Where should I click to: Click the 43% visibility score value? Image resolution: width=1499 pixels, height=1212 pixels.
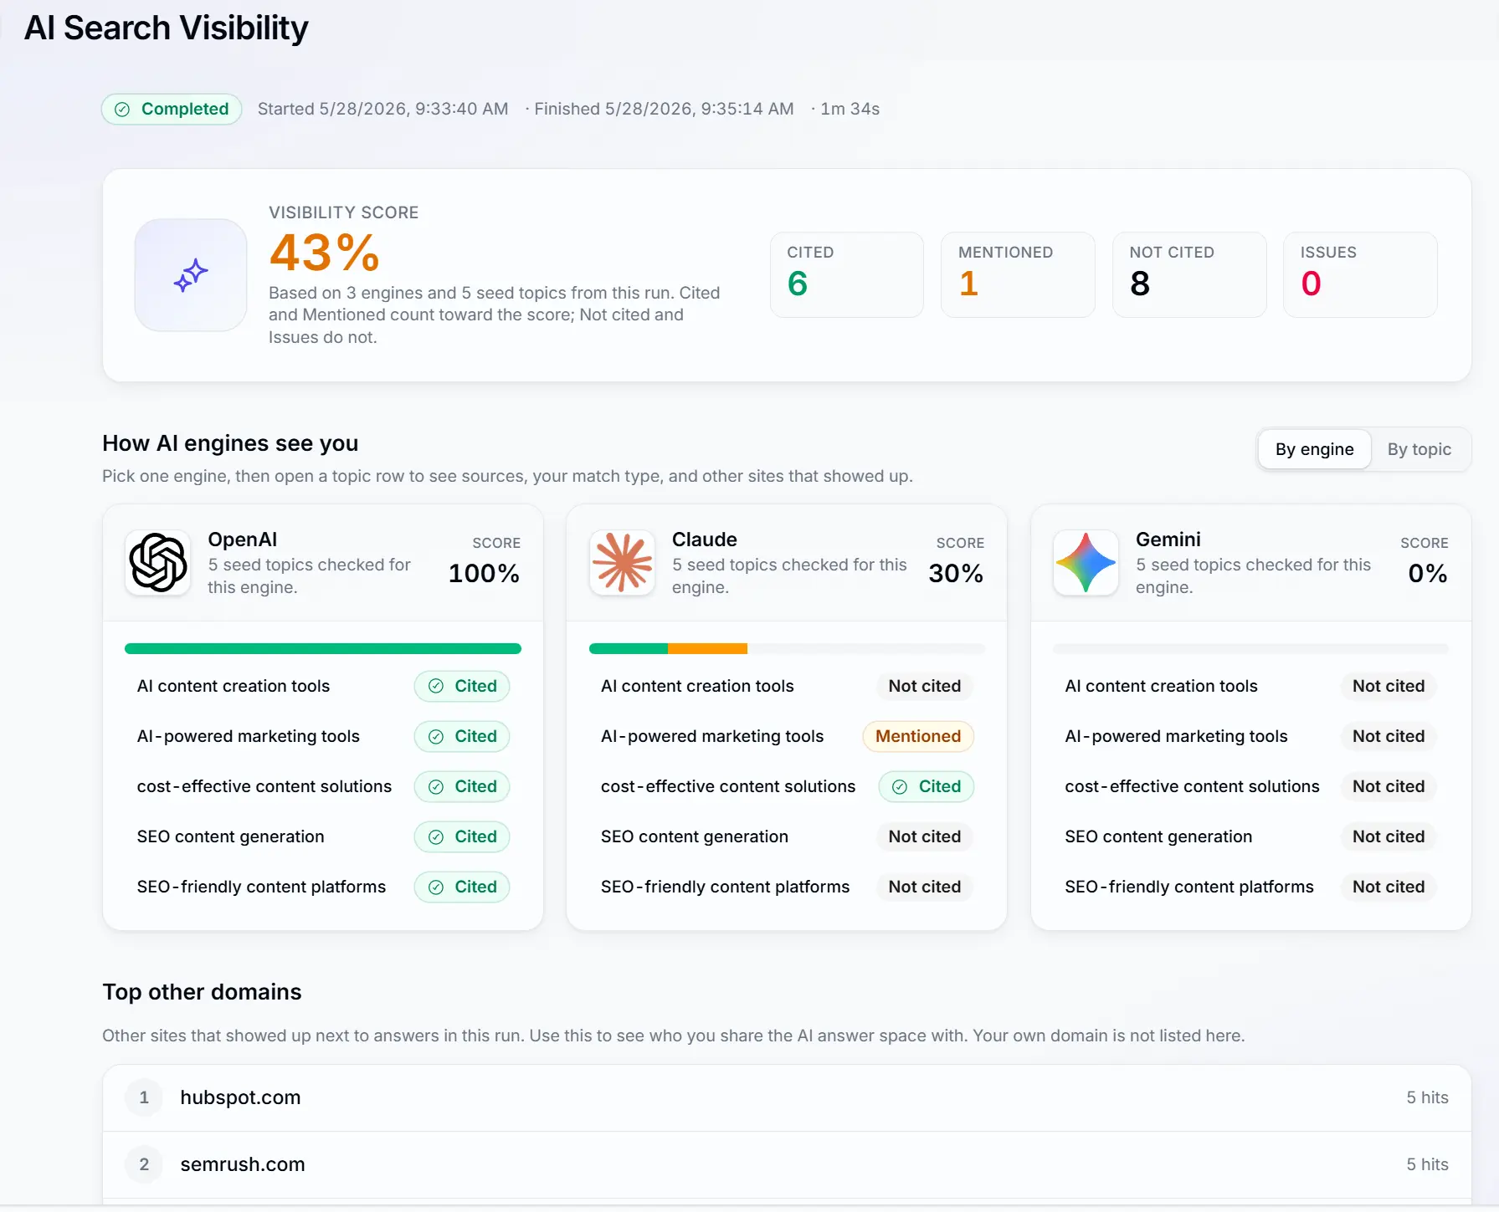click(325, 253)
